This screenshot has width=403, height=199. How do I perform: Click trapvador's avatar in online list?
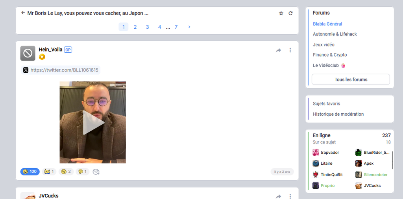tap(316, 153)
